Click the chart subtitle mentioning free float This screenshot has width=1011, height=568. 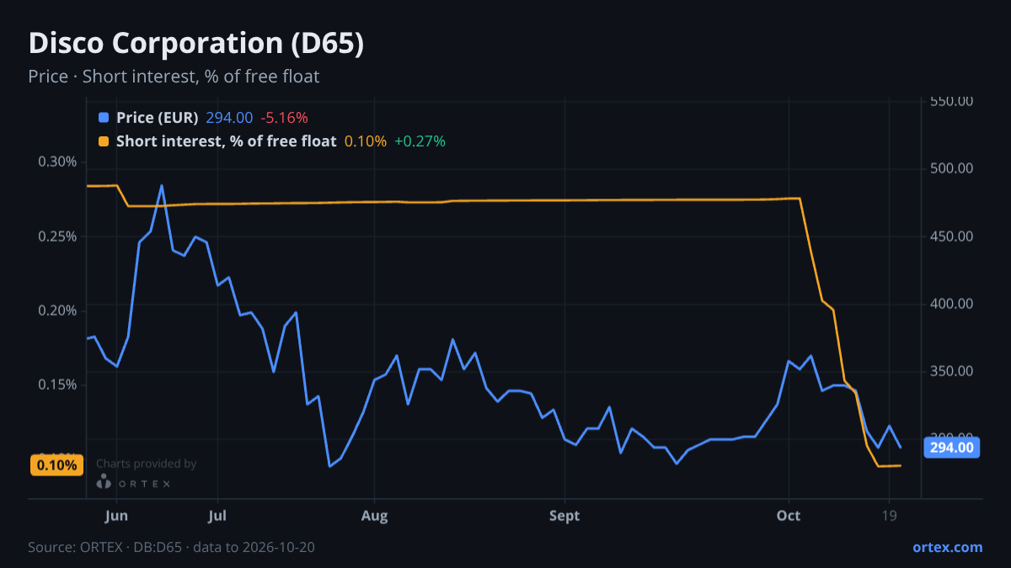[x=174, y=77]
